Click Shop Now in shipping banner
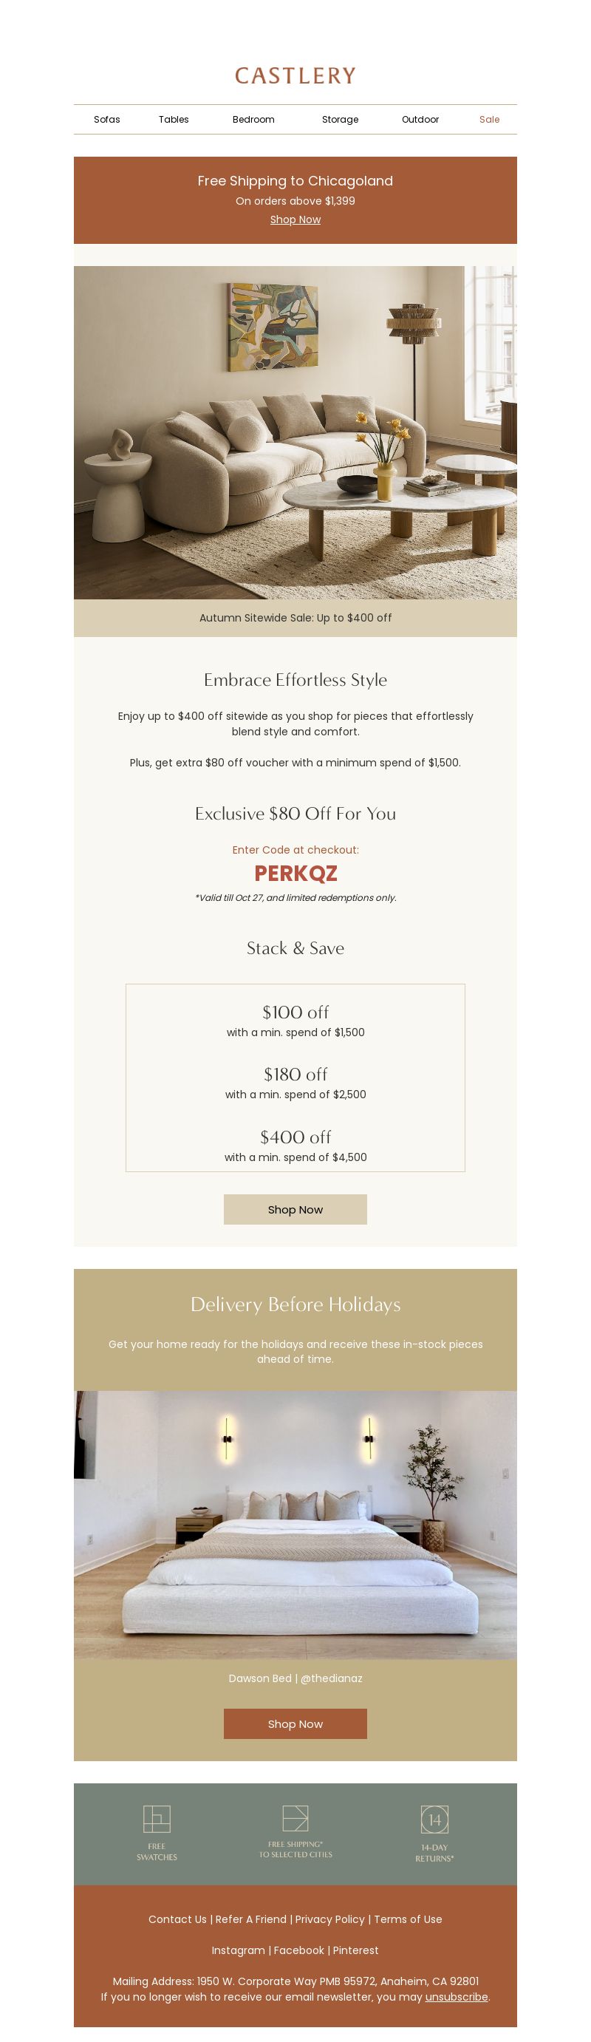The width and height of the screenshot is (591, 2042). click(x=295, y=219)
